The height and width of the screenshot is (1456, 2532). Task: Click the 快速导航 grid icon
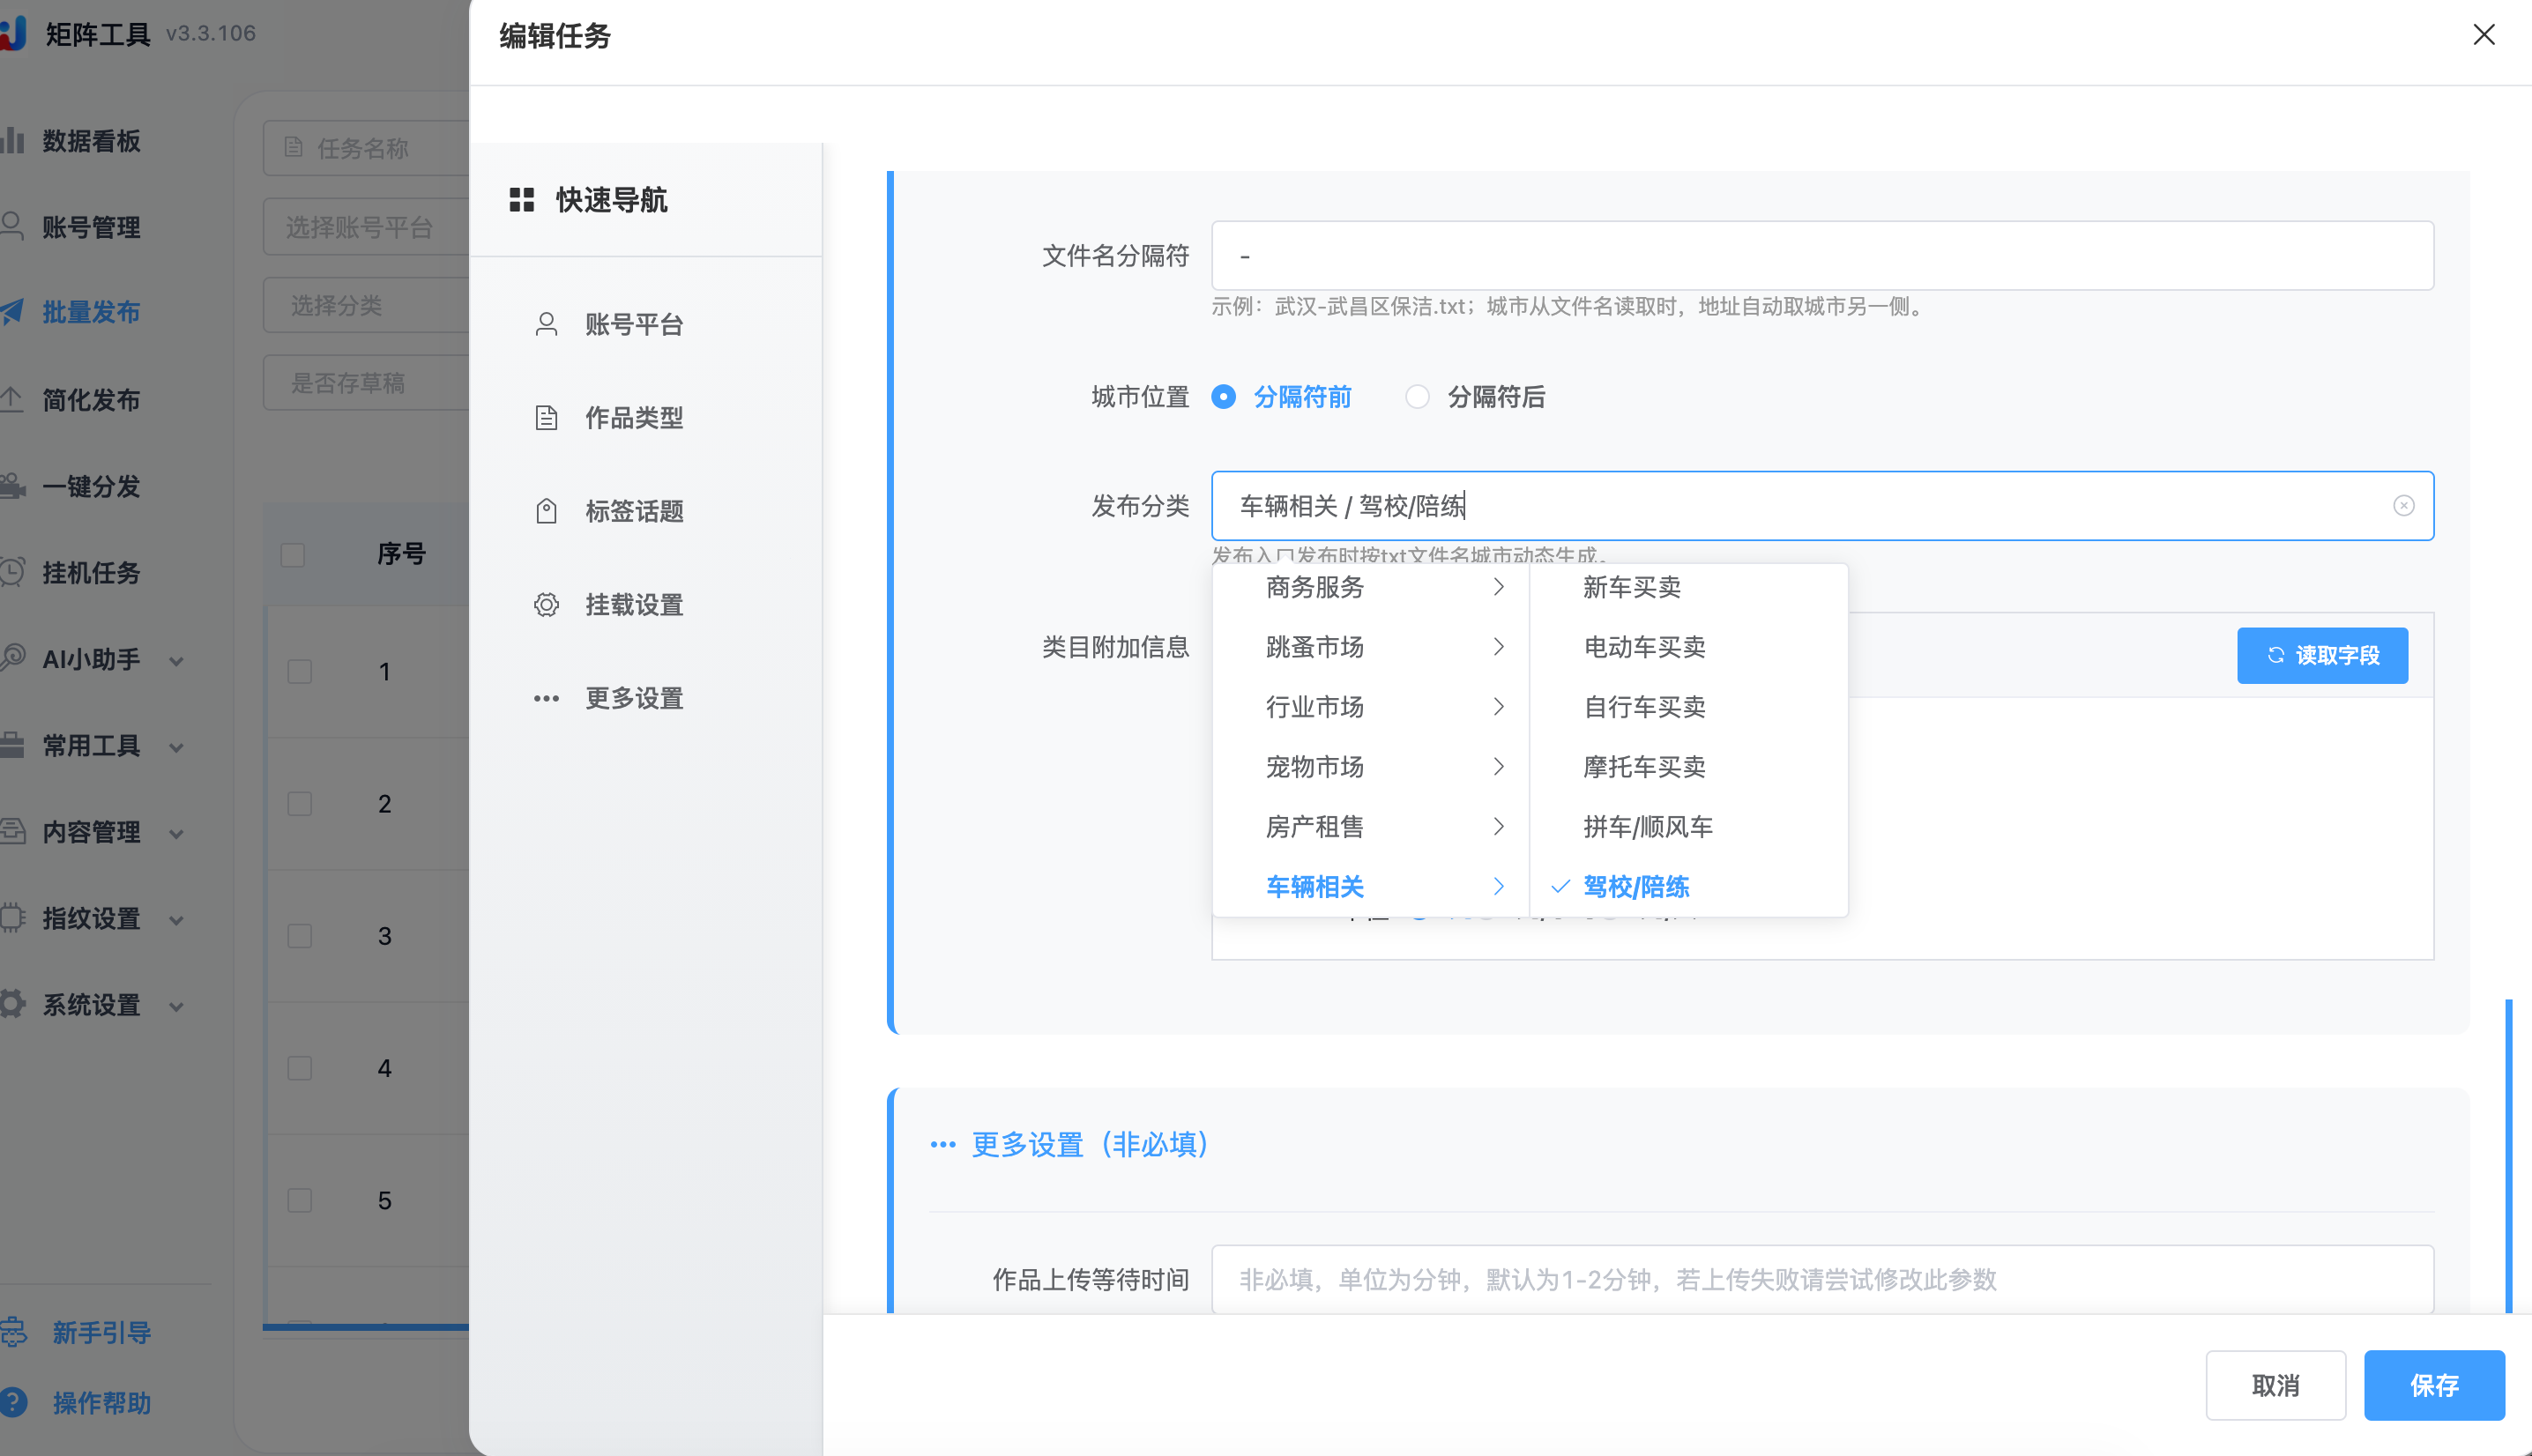tap(522, 200)
